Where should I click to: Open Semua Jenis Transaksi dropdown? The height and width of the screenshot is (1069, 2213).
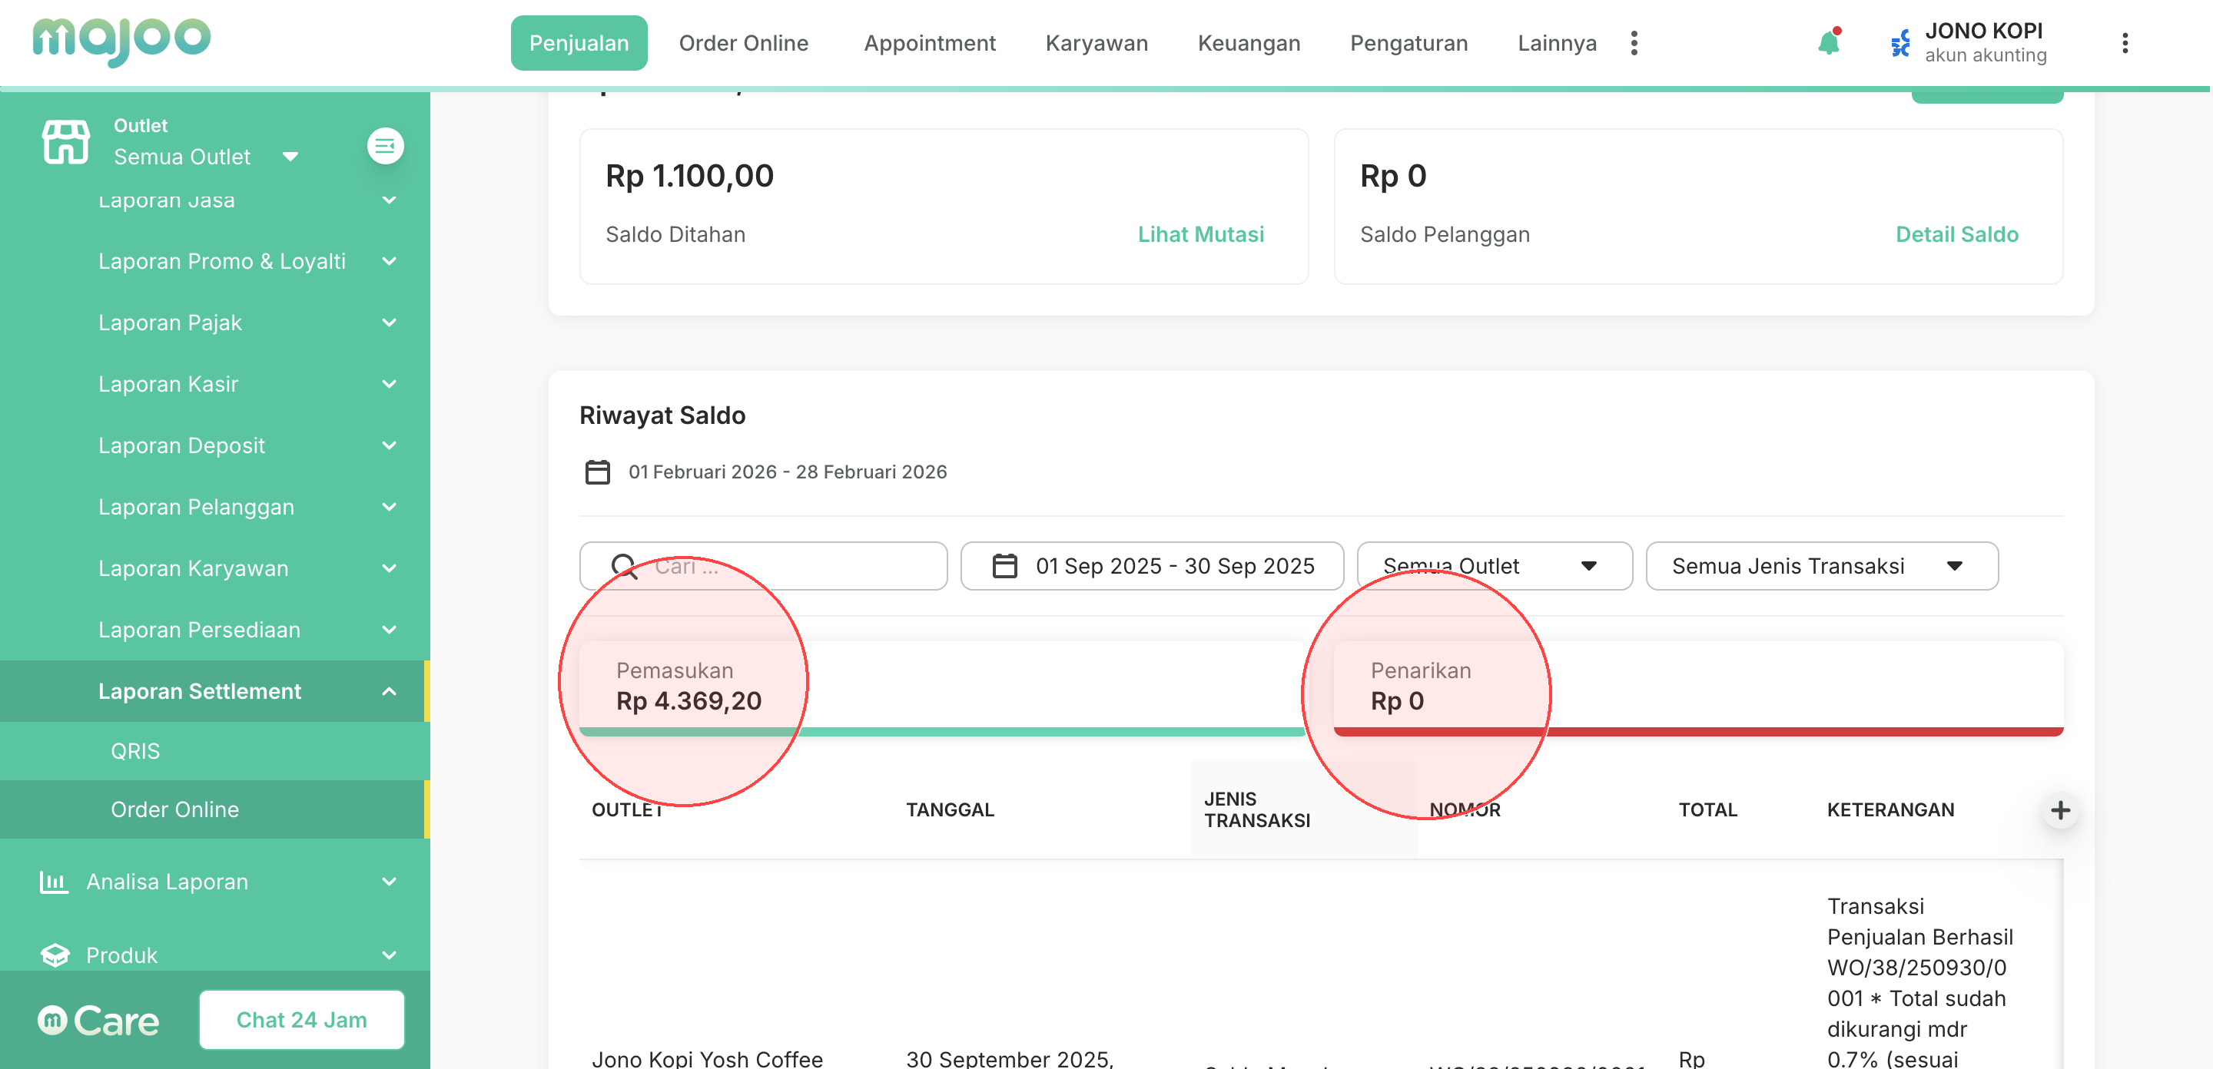click(1820, 566)
